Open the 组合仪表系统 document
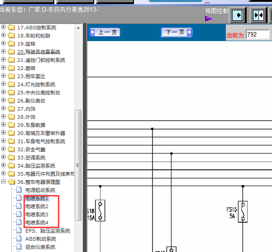 pyautogui.click(x=40, y=247)
